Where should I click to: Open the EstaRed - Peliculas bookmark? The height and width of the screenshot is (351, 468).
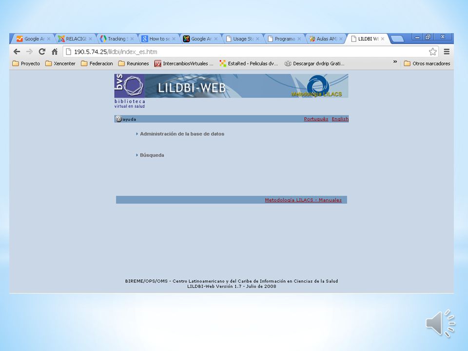tap(249, 63)
